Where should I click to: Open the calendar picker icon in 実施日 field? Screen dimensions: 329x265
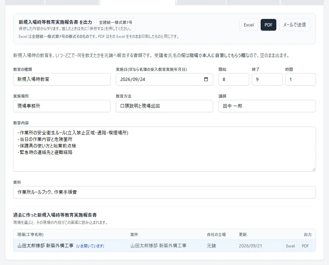[x=206, y=79]
